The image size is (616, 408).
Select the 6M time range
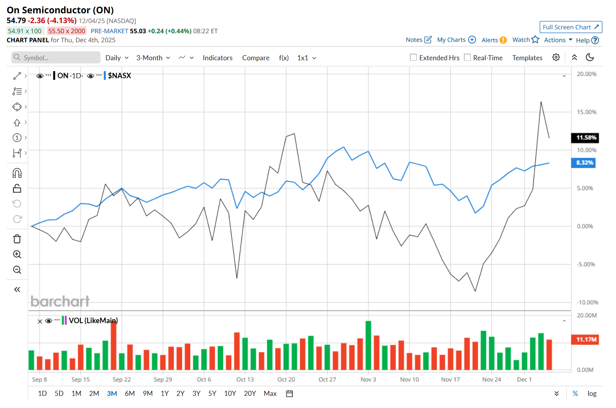coord(130,394)
